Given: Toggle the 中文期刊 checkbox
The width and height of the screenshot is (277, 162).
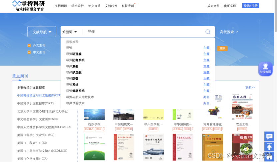Looking at the screenshot, I should click(29, 52).
